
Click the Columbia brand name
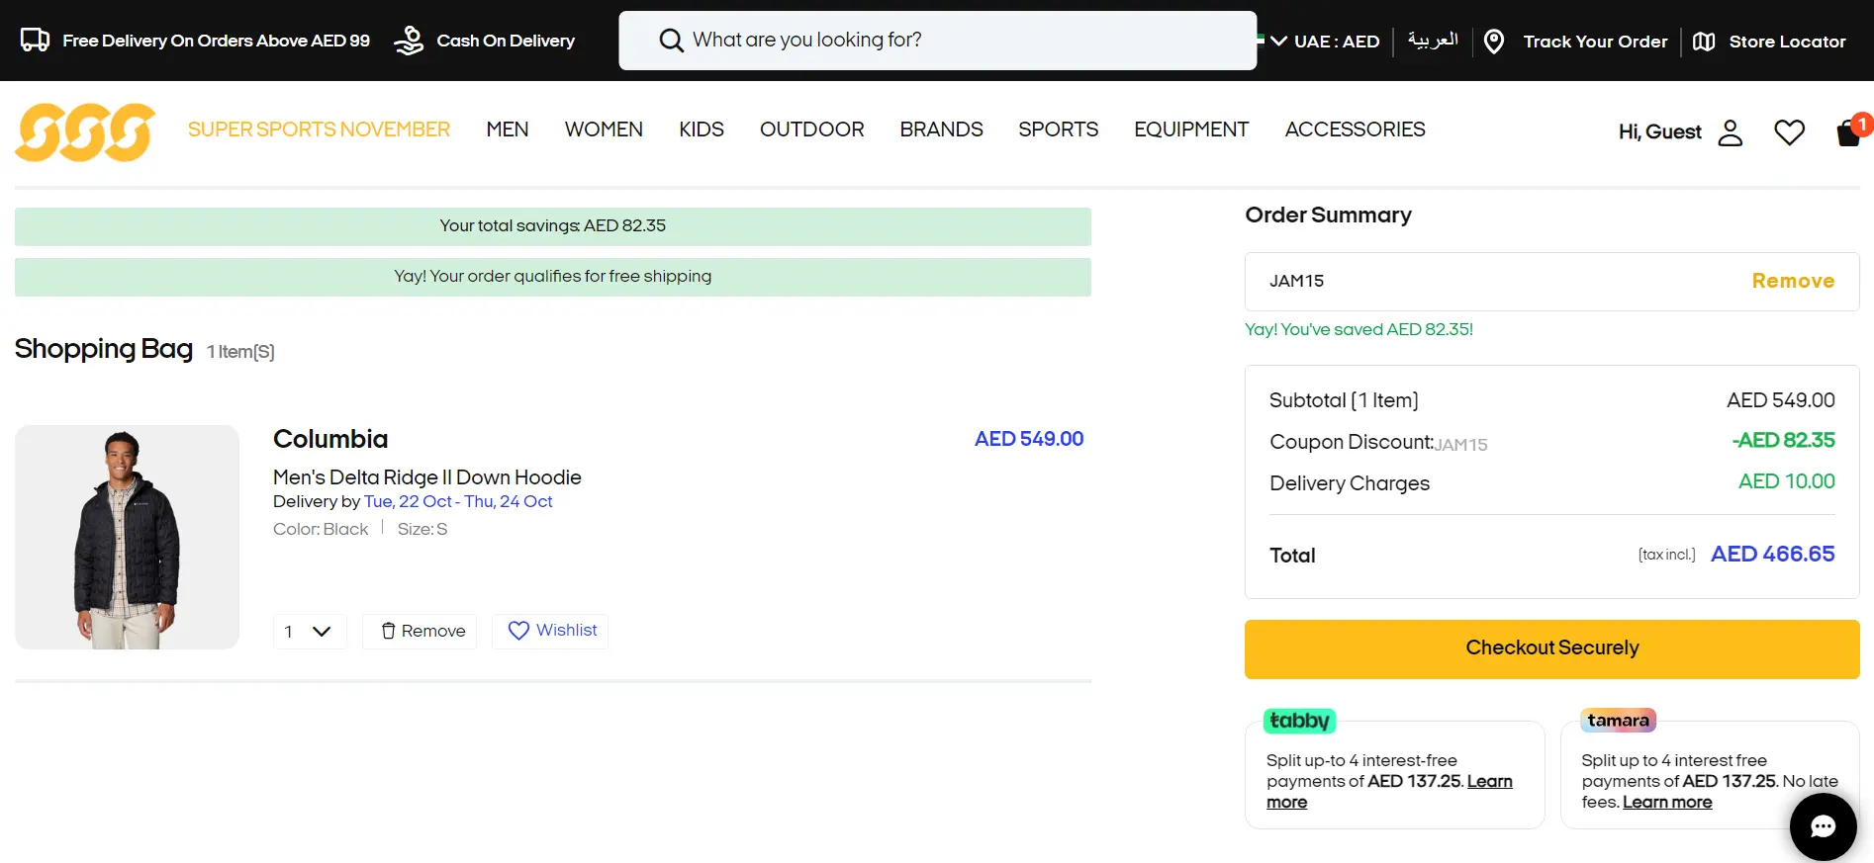click(x=330, y=439)
